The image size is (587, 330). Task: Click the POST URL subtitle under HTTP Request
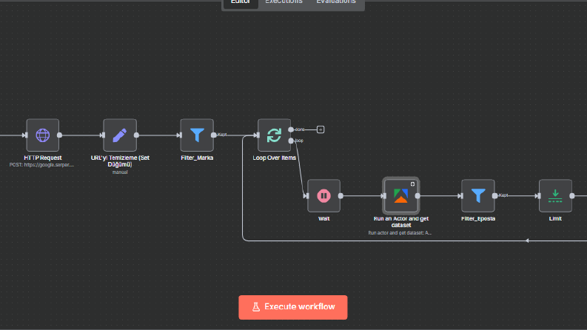click(41, 165)
